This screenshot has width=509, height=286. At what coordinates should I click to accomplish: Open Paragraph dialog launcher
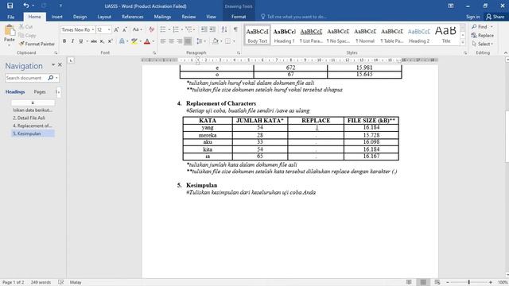(x=239, y=52)
